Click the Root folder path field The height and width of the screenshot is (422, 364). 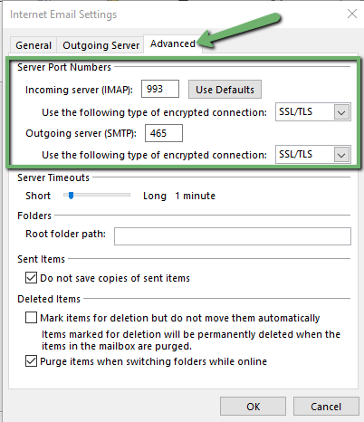[233, 236]
